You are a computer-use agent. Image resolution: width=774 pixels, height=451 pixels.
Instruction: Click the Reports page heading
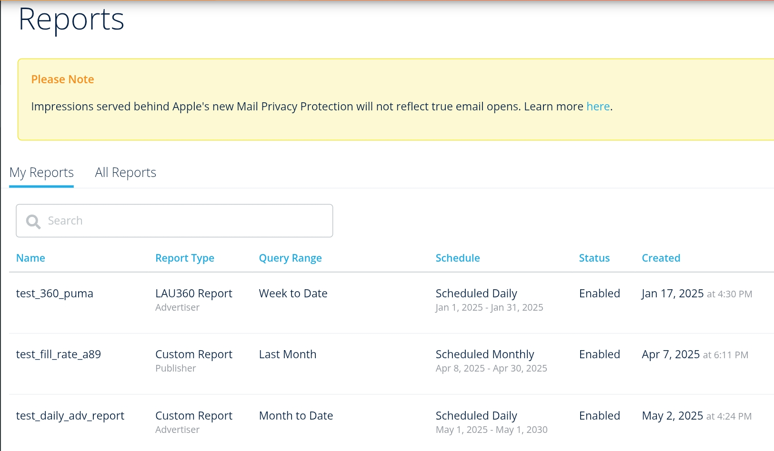(x=71, y=20)
